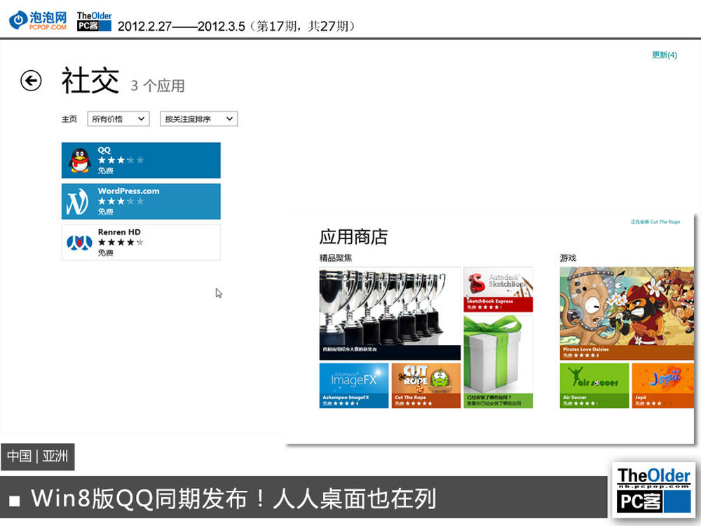The height and width of the screenshot is (526, 701).
Task: Click the 免费 label under Renren HD
Action: click(106, 252)
